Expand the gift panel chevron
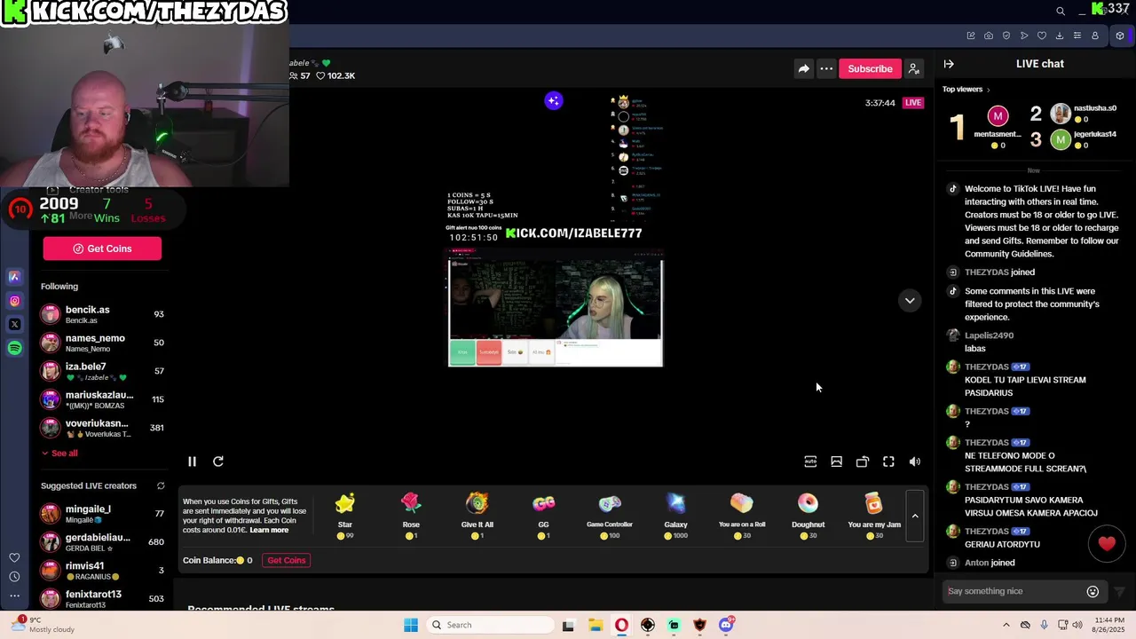 coord(915,516)
